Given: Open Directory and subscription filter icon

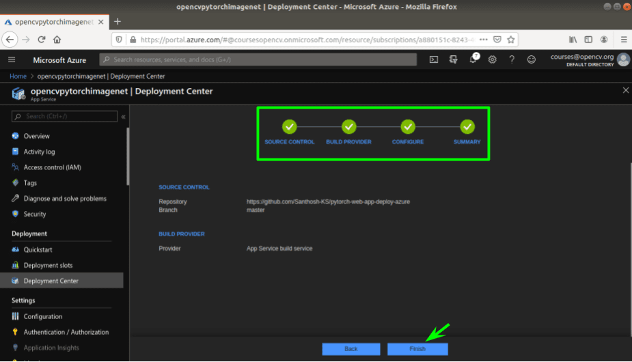Looking at the screenshot, I should (454, 59).
